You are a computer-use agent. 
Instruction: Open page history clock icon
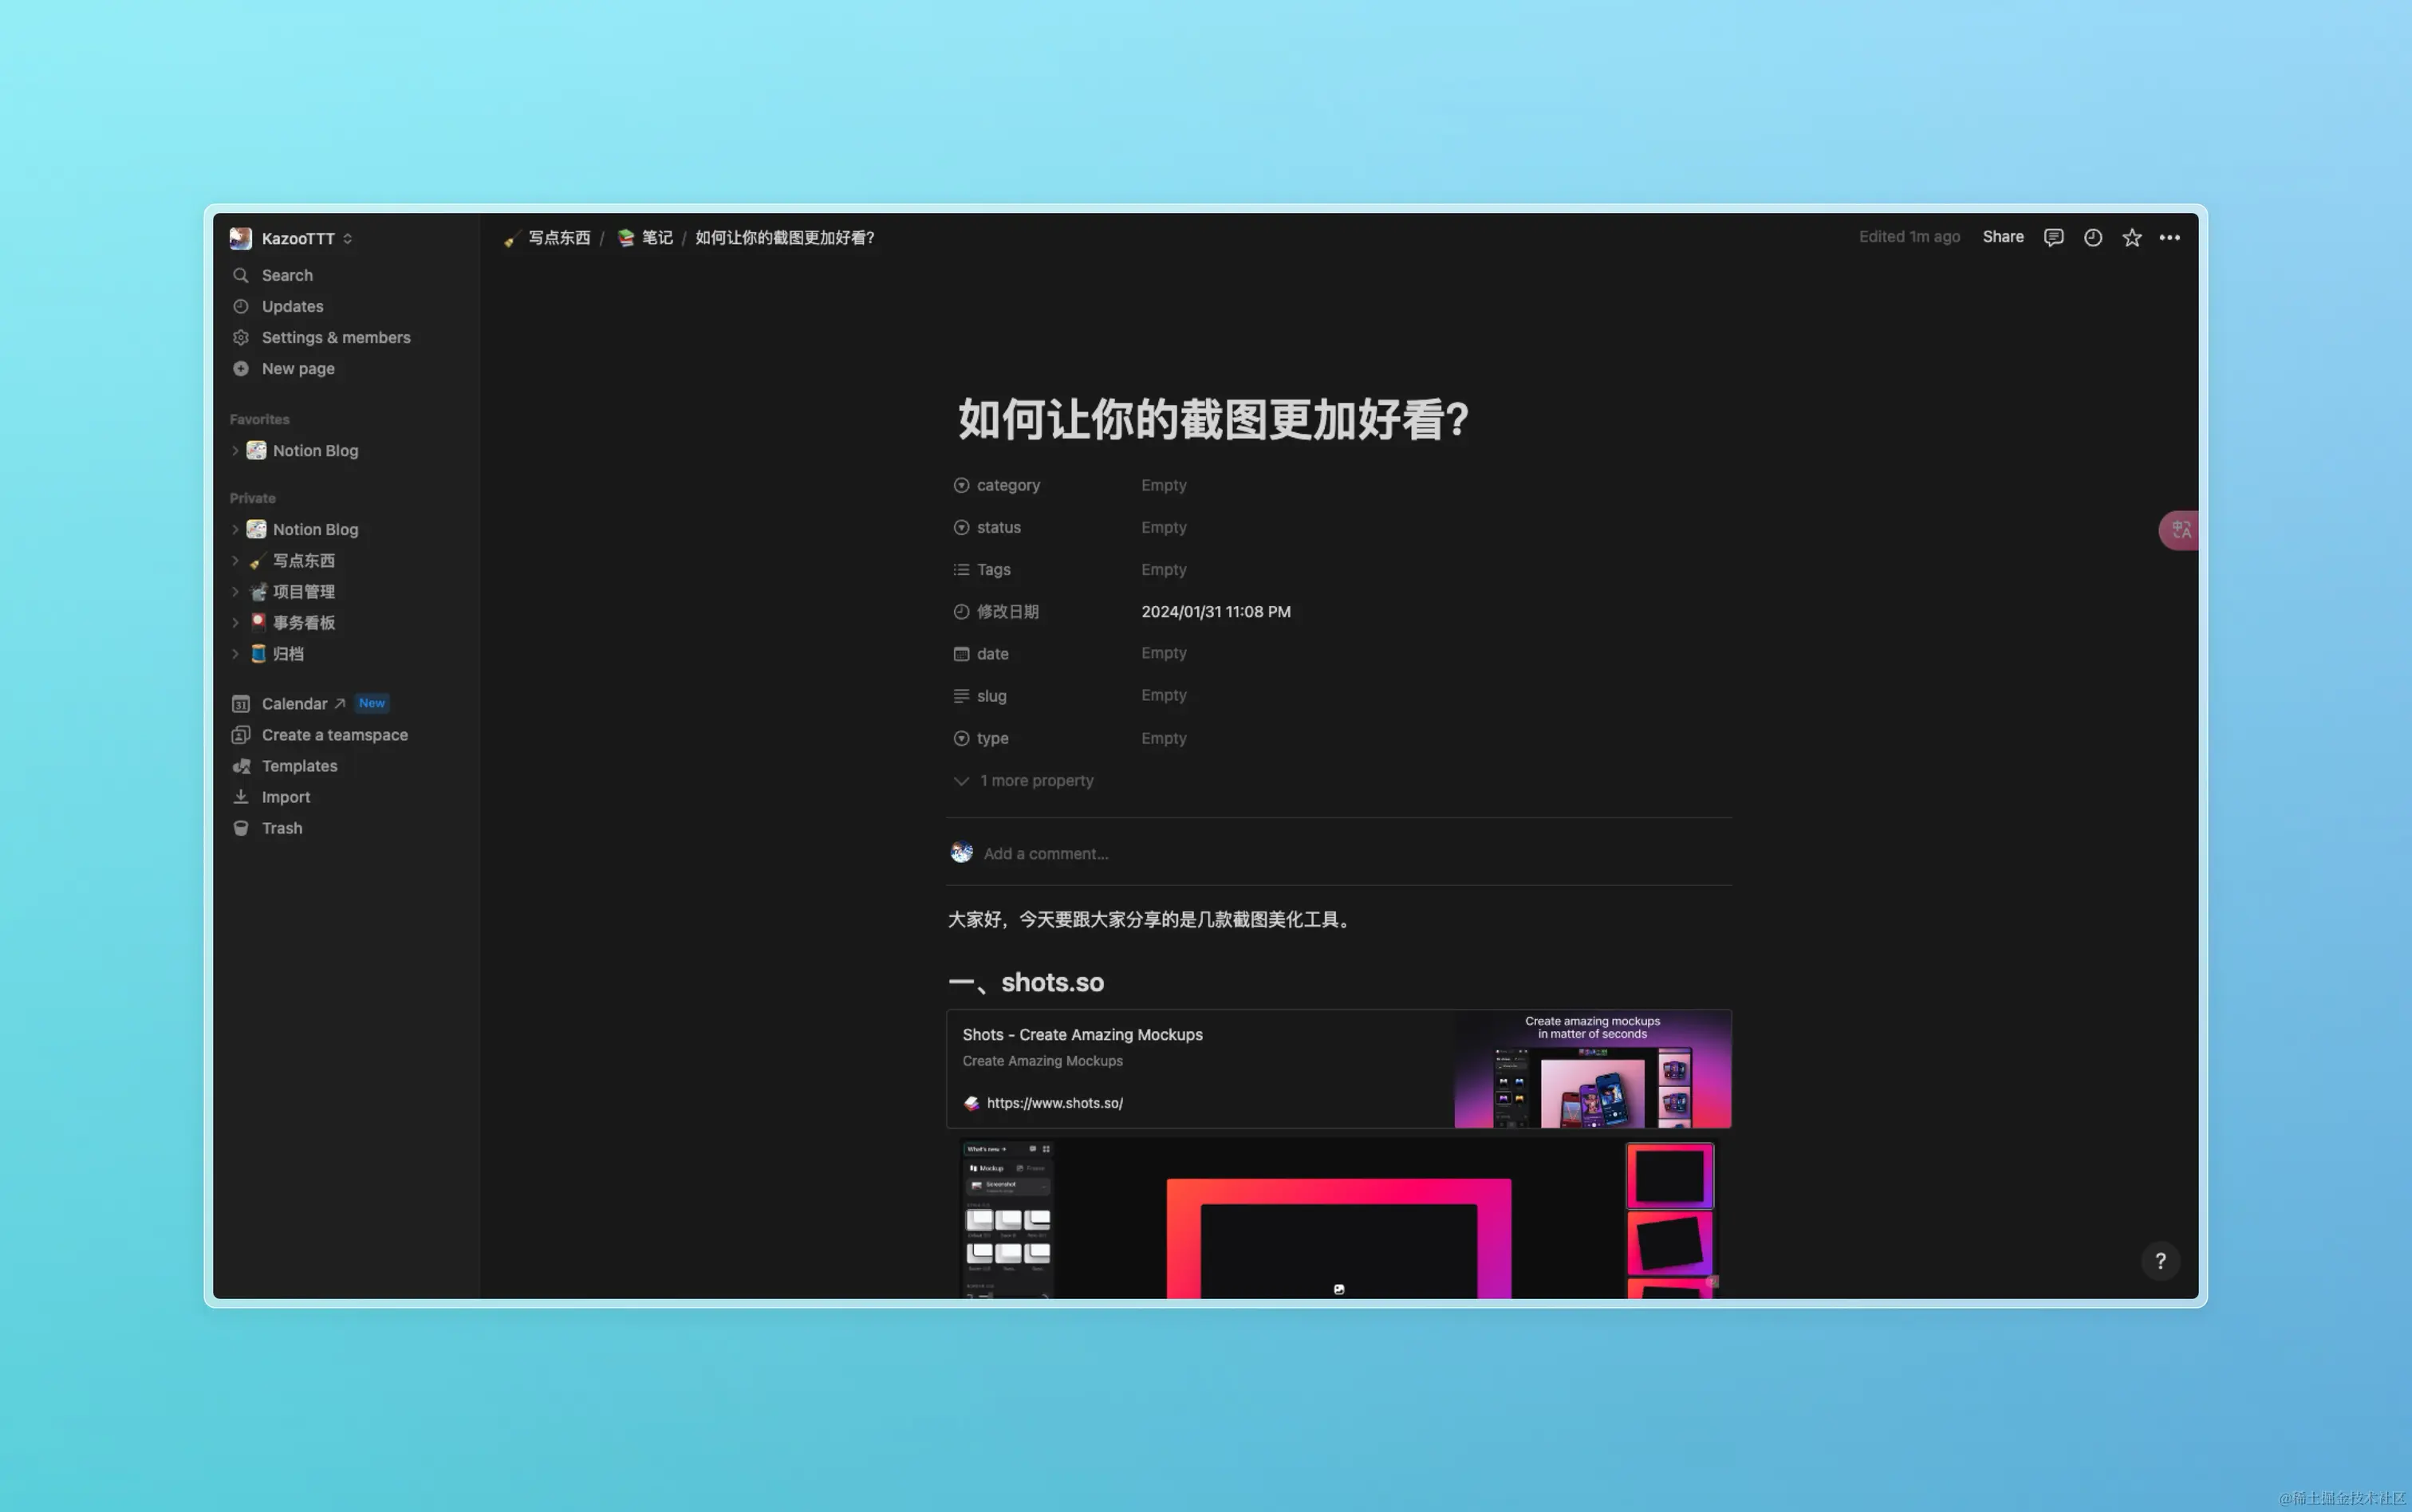pos(2092,237)
